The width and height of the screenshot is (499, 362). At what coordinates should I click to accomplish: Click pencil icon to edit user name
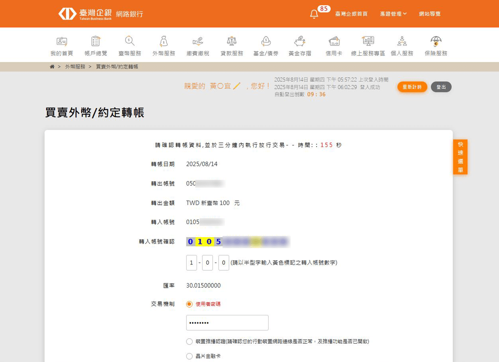coord(237,86)
